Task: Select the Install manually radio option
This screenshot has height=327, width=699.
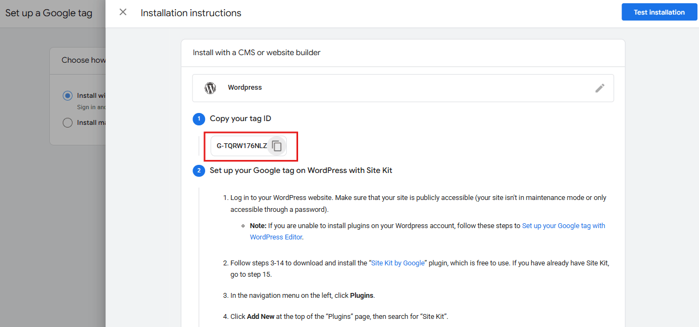Action: coord(67,122)
